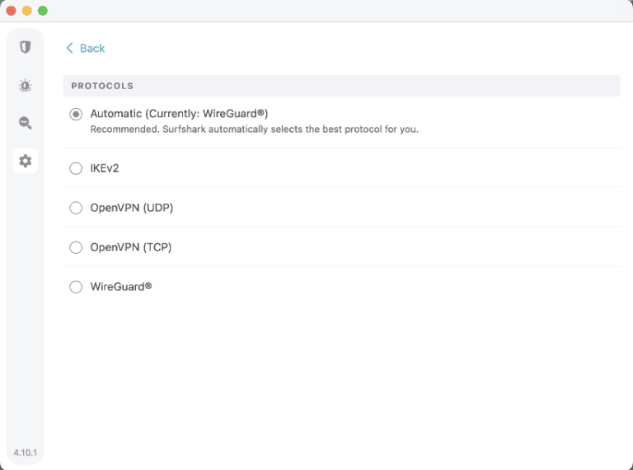Open the VPN shield tab in sidebar
The width and height of the screenshot is (633, 470).
pyautogui.click(x=26, y=48)
